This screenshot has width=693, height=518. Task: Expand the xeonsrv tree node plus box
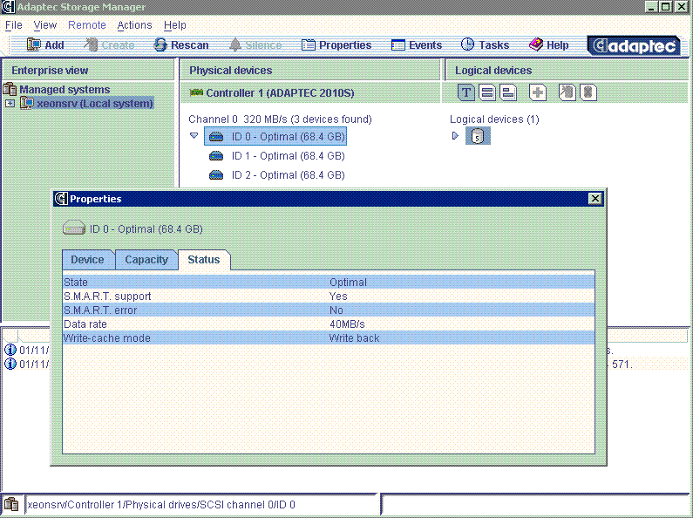(10, 104)
